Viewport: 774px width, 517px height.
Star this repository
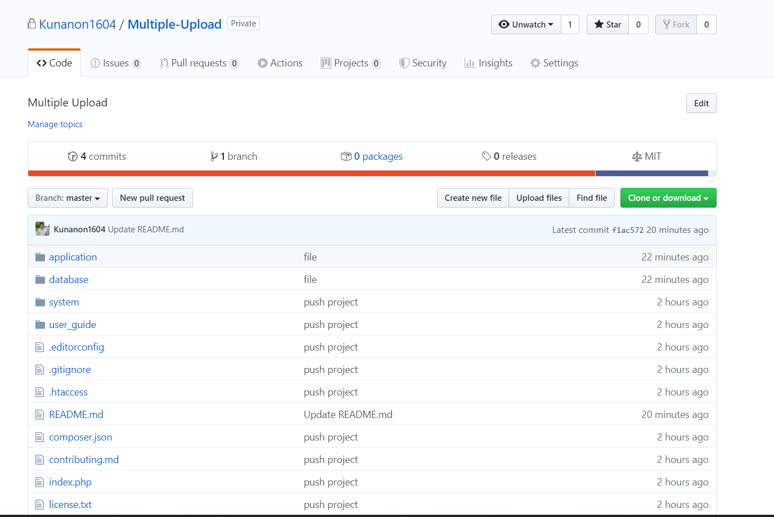pyautogui.click(x=607, y=24)
